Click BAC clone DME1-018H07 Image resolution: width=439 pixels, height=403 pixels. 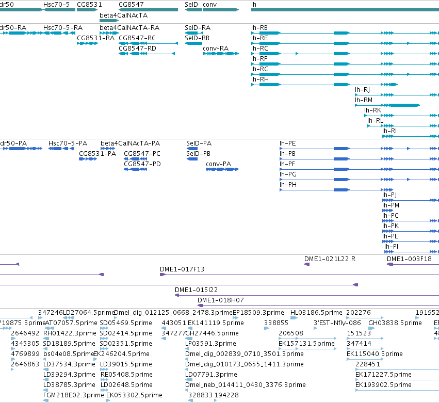click(221, 300)
